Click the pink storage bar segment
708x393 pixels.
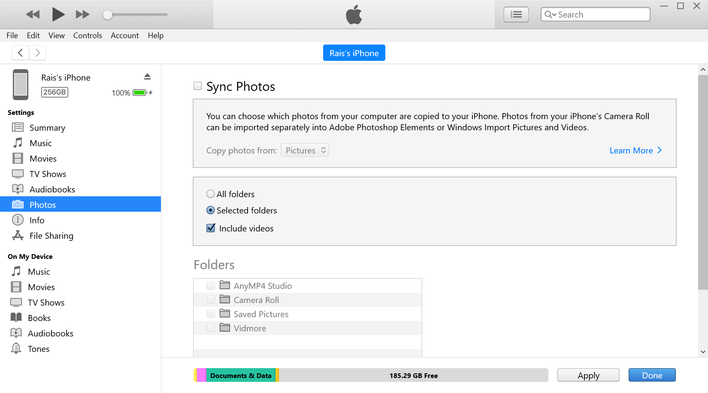pyautogui.click(x=201, y=375)
